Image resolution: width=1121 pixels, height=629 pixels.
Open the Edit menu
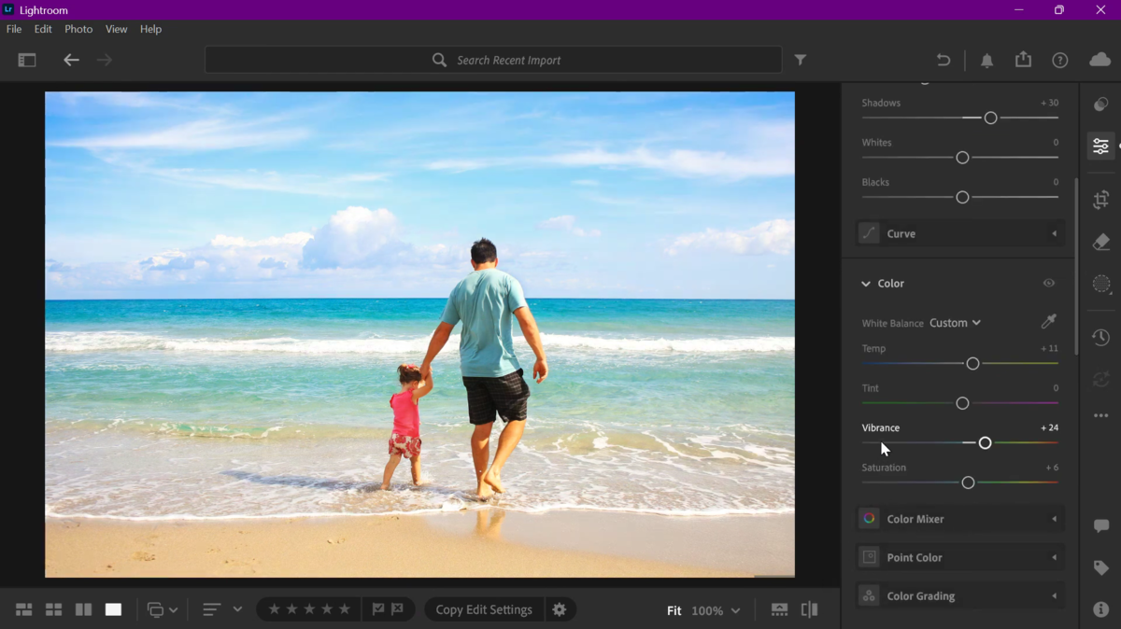pos(43,29)
